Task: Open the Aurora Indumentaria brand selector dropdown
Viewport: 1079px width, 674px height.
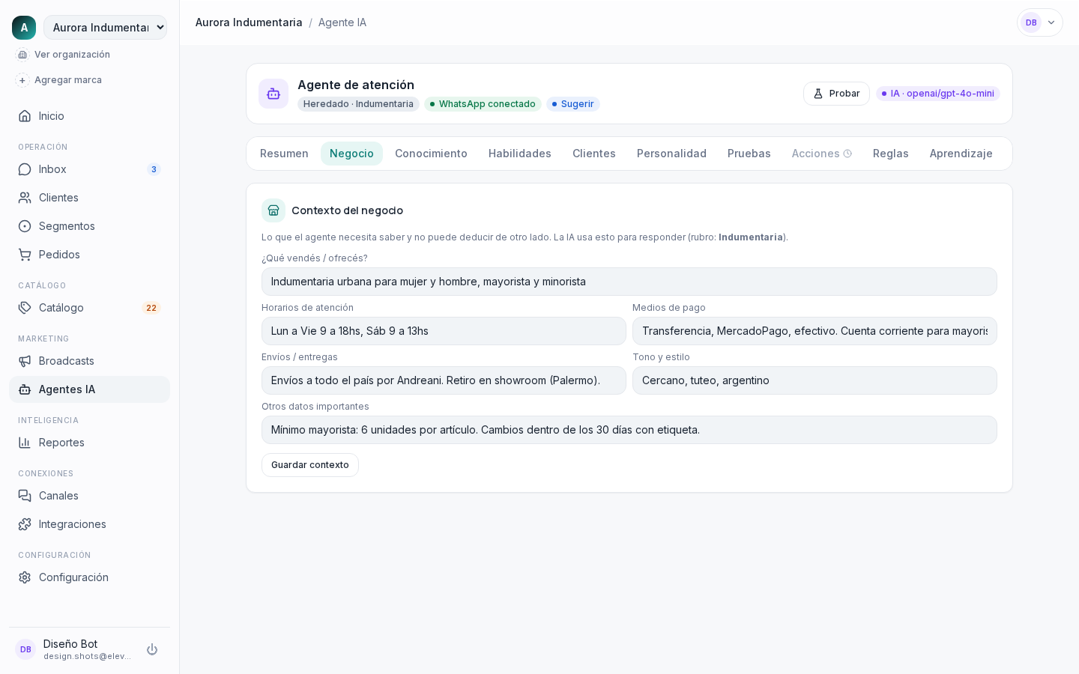Action: (x=105, y=28)
